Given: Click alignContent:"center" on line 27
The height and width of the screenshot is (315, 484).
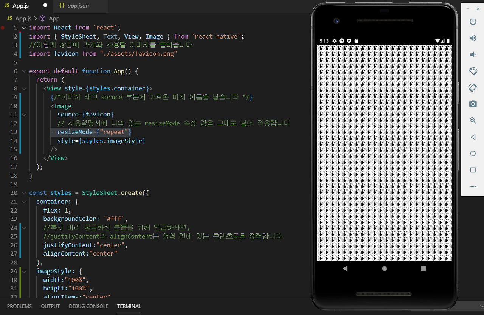Looking at the screenshot, I should (80, 254).
